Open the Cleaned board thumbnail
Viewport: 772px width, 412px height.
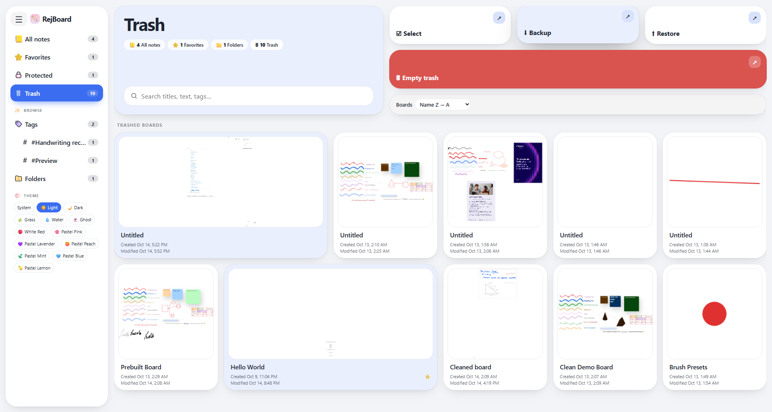(495, 314)
